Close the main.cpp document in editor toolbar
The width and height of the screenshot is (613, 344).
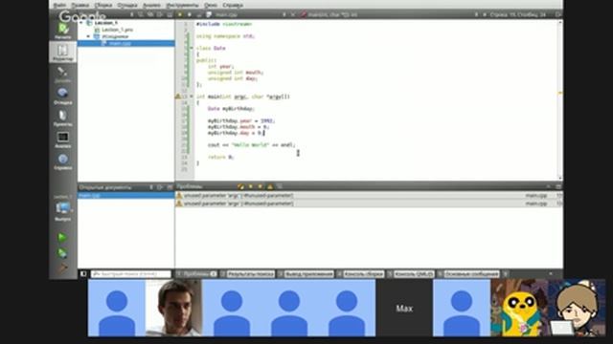tap(293, 14)
